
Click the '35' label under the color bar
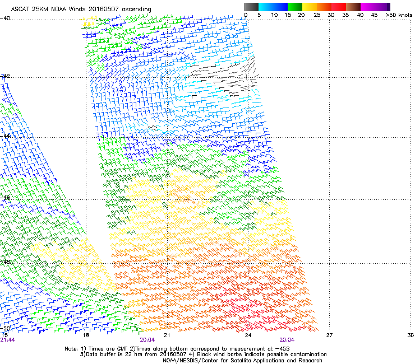345,15
